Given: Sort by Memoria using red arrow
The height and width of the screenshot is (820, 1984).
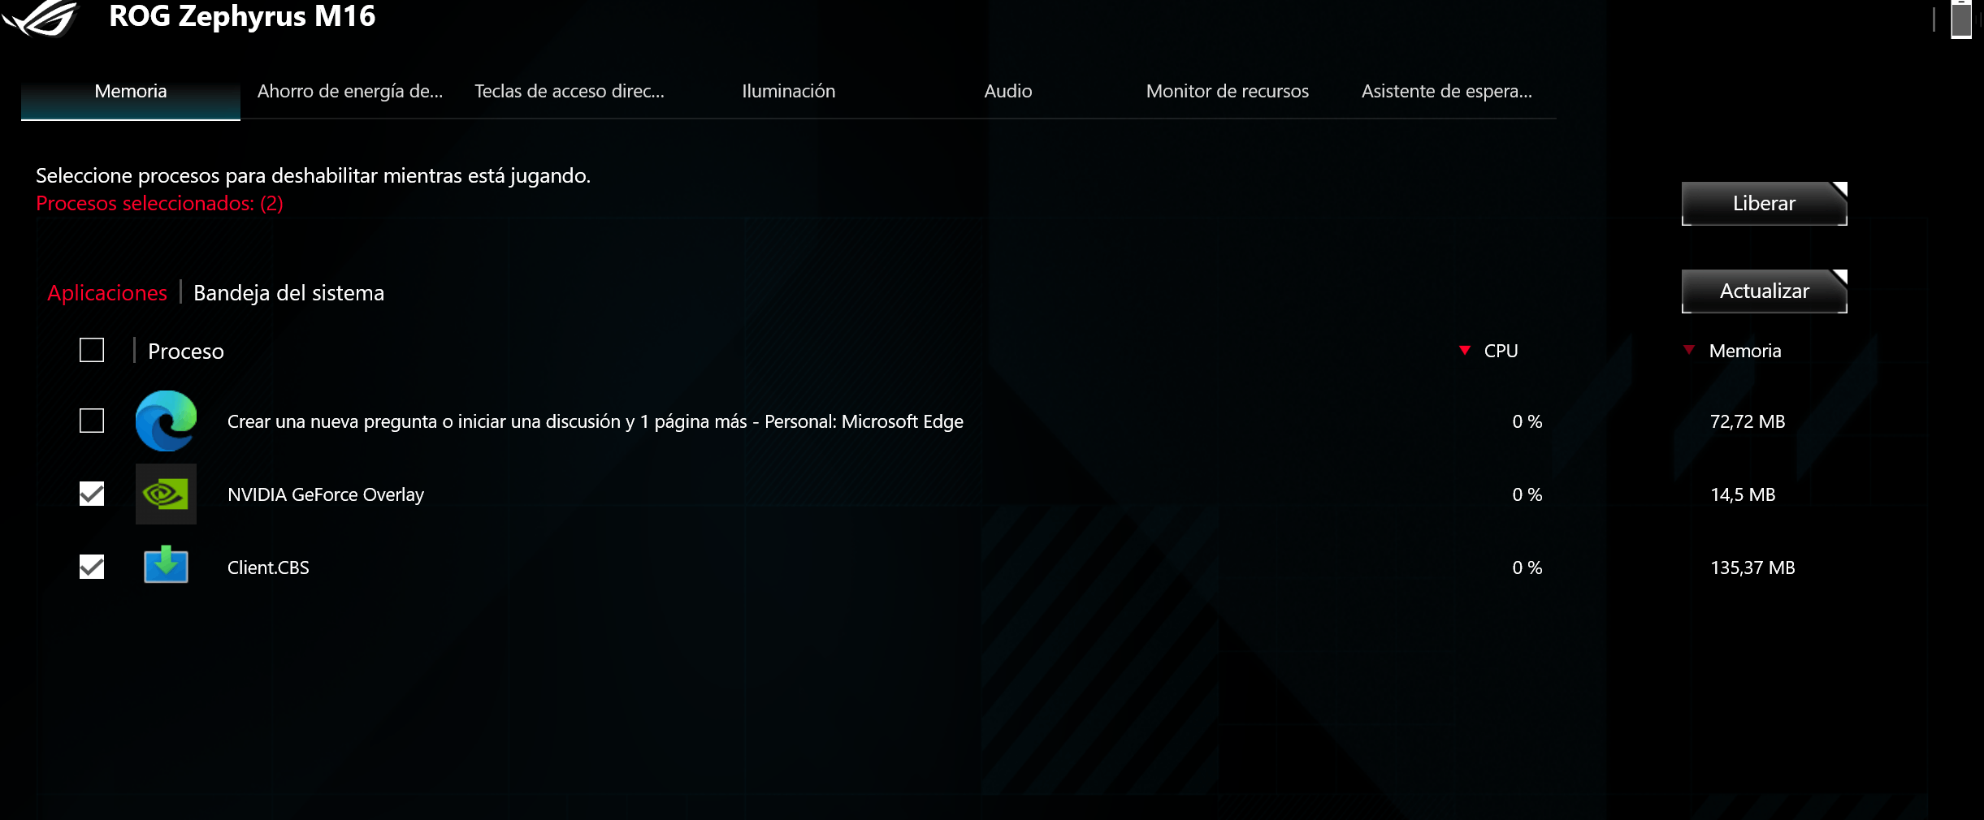Looking at the screenshot, I should pyautogui.click(x=1689, y=350).
